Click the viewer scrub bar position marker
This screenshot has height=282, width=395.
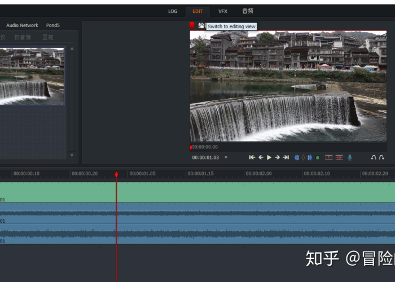coord(191,147)
